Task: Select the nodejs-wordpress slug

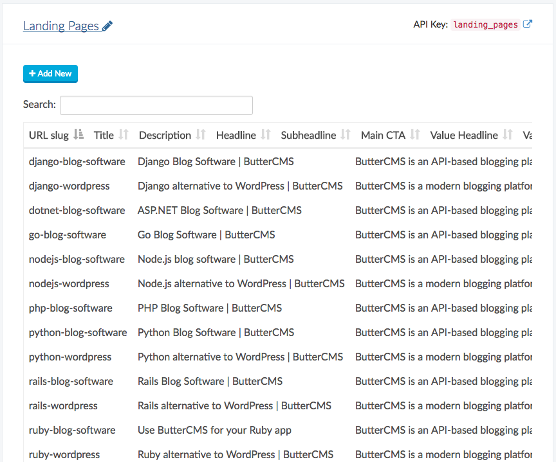Action: pyautogui.click(x=69, y=283)
